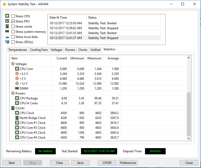Click the Minimum column header

[77, 58]
